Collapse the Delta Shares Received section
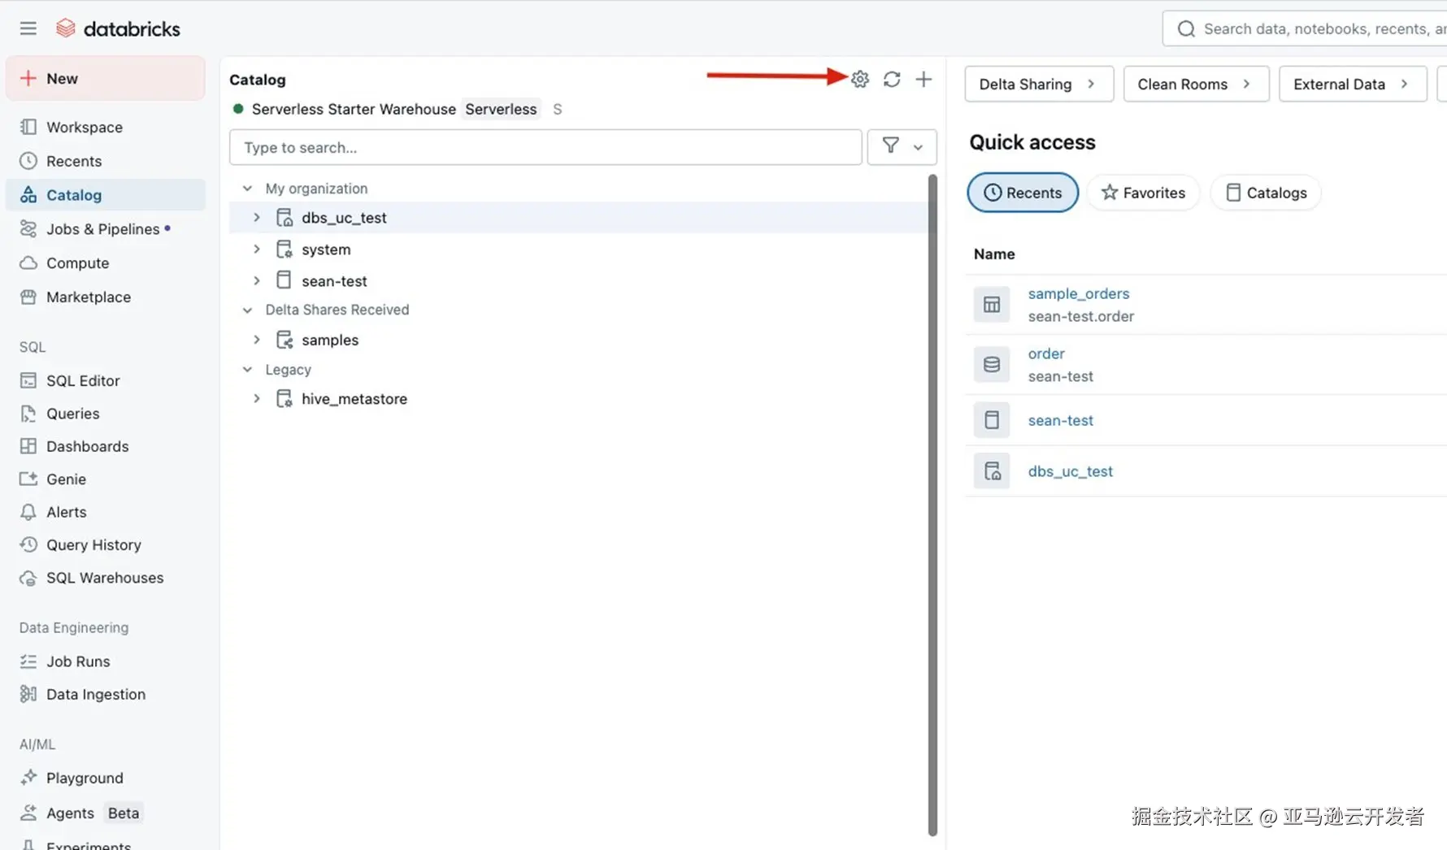This screenshot has width=1447, height=850. tap(247, 310)
